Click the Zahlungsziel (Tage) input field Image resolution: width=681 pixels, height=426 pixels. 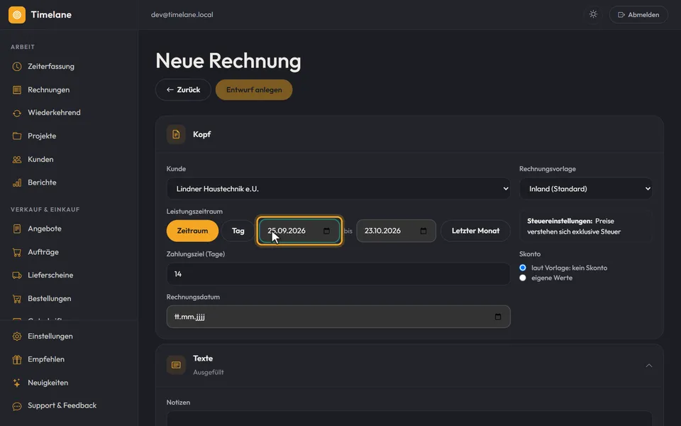click(x=338, y=274)
